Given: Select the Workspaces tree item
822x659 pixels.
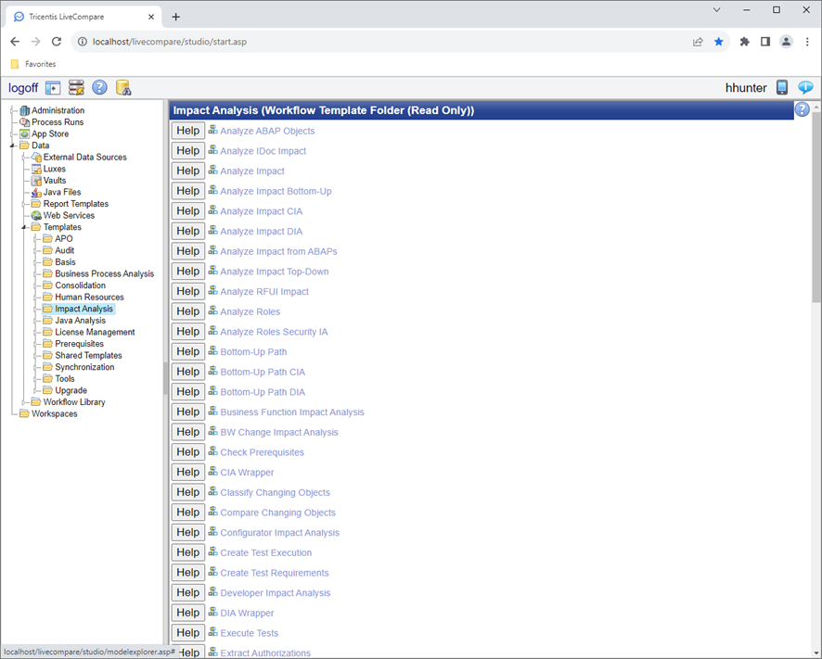Looking at the screenshot, I should [55, 413].
